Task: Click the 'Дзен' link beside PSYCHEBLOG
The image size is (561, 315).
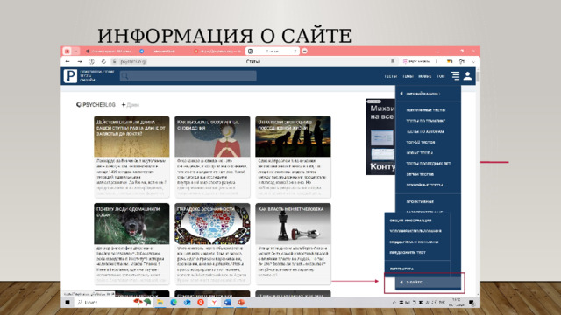Action: tap(131, 105)
